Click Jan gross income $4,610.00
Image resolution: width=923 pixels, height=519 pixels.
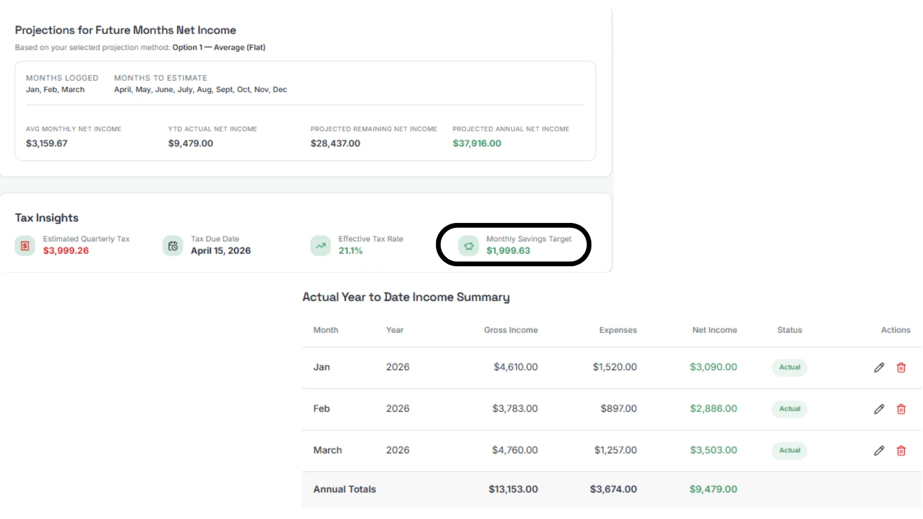coord(515,367)
